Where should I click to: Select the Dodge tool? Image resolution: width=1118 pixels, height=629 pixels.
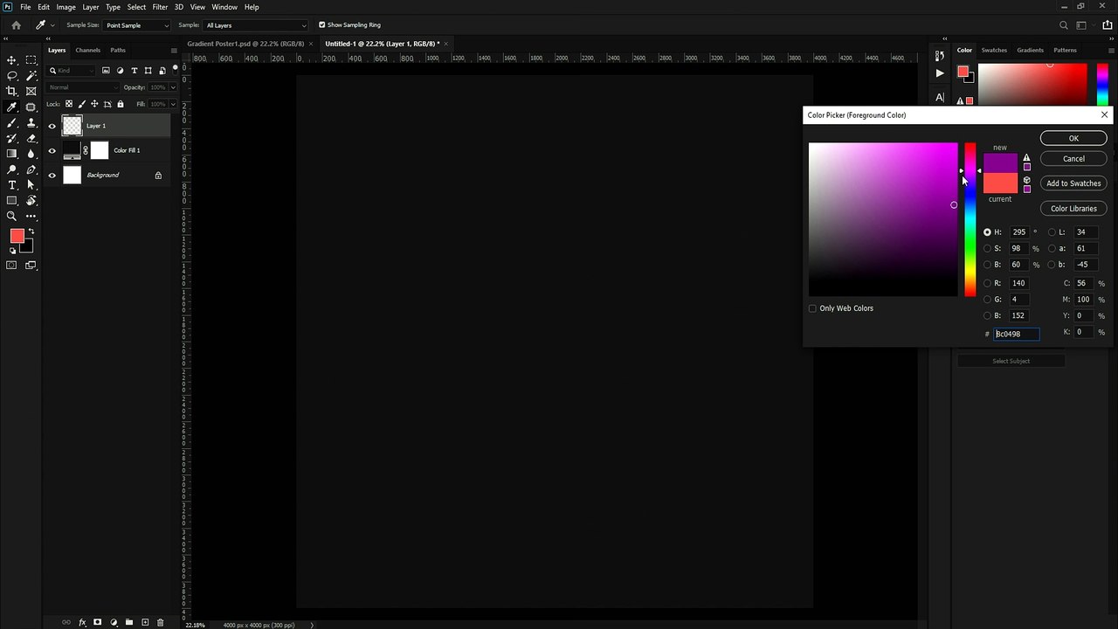[12, 169]
